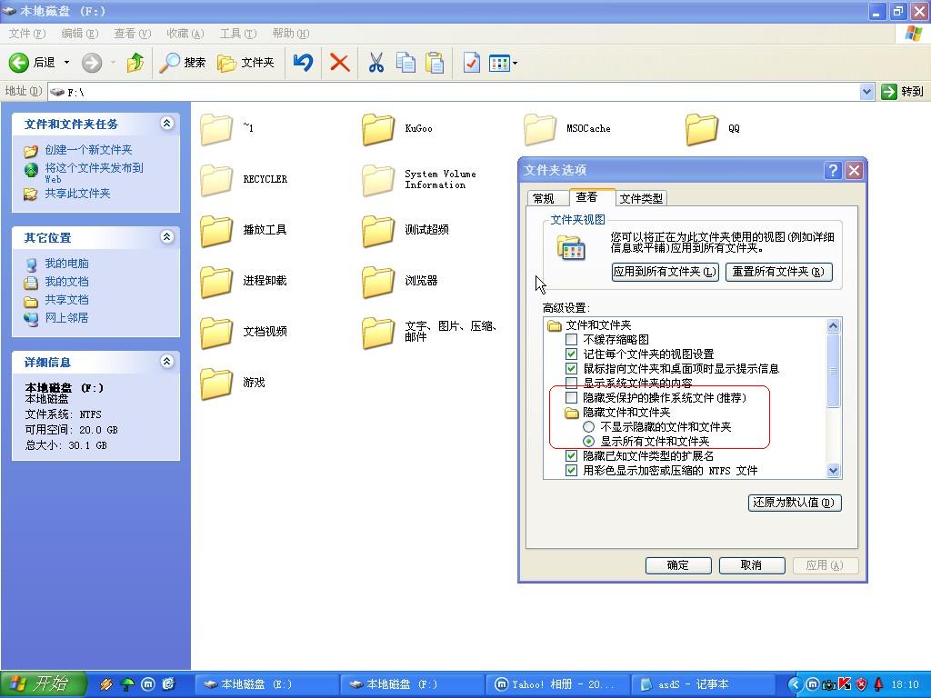Click the Properties checkmark icon

(472, 63)
